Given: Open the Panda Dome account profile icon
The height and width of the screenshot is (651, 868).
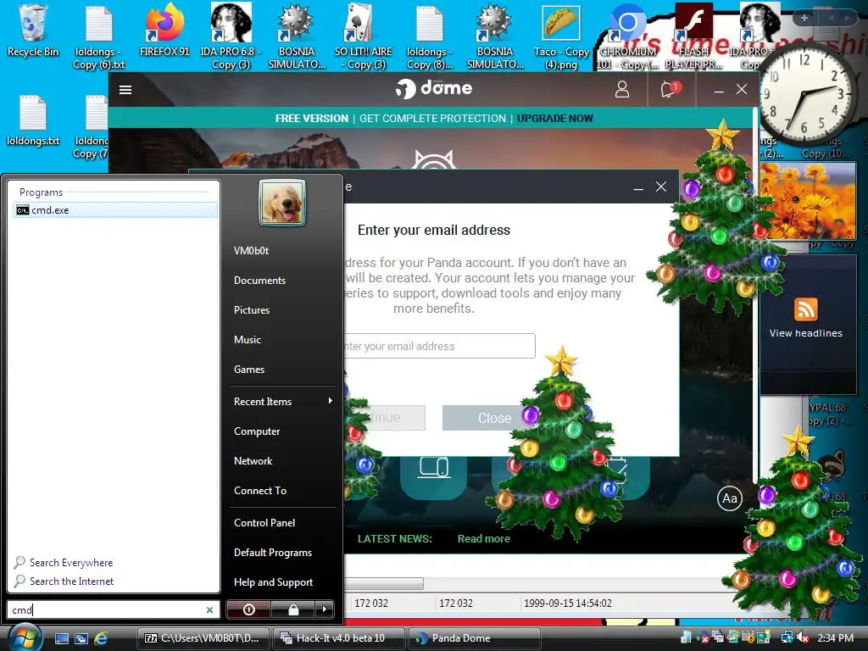Looking at the screenshot, I should click(621, 89).
